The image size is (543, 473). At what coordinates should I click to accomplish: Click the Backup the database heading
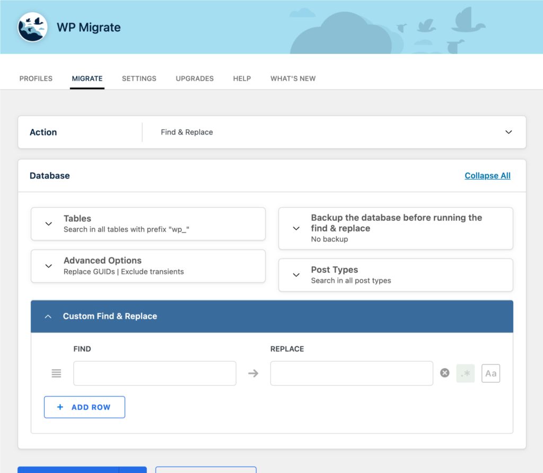[x=397, y=223]
